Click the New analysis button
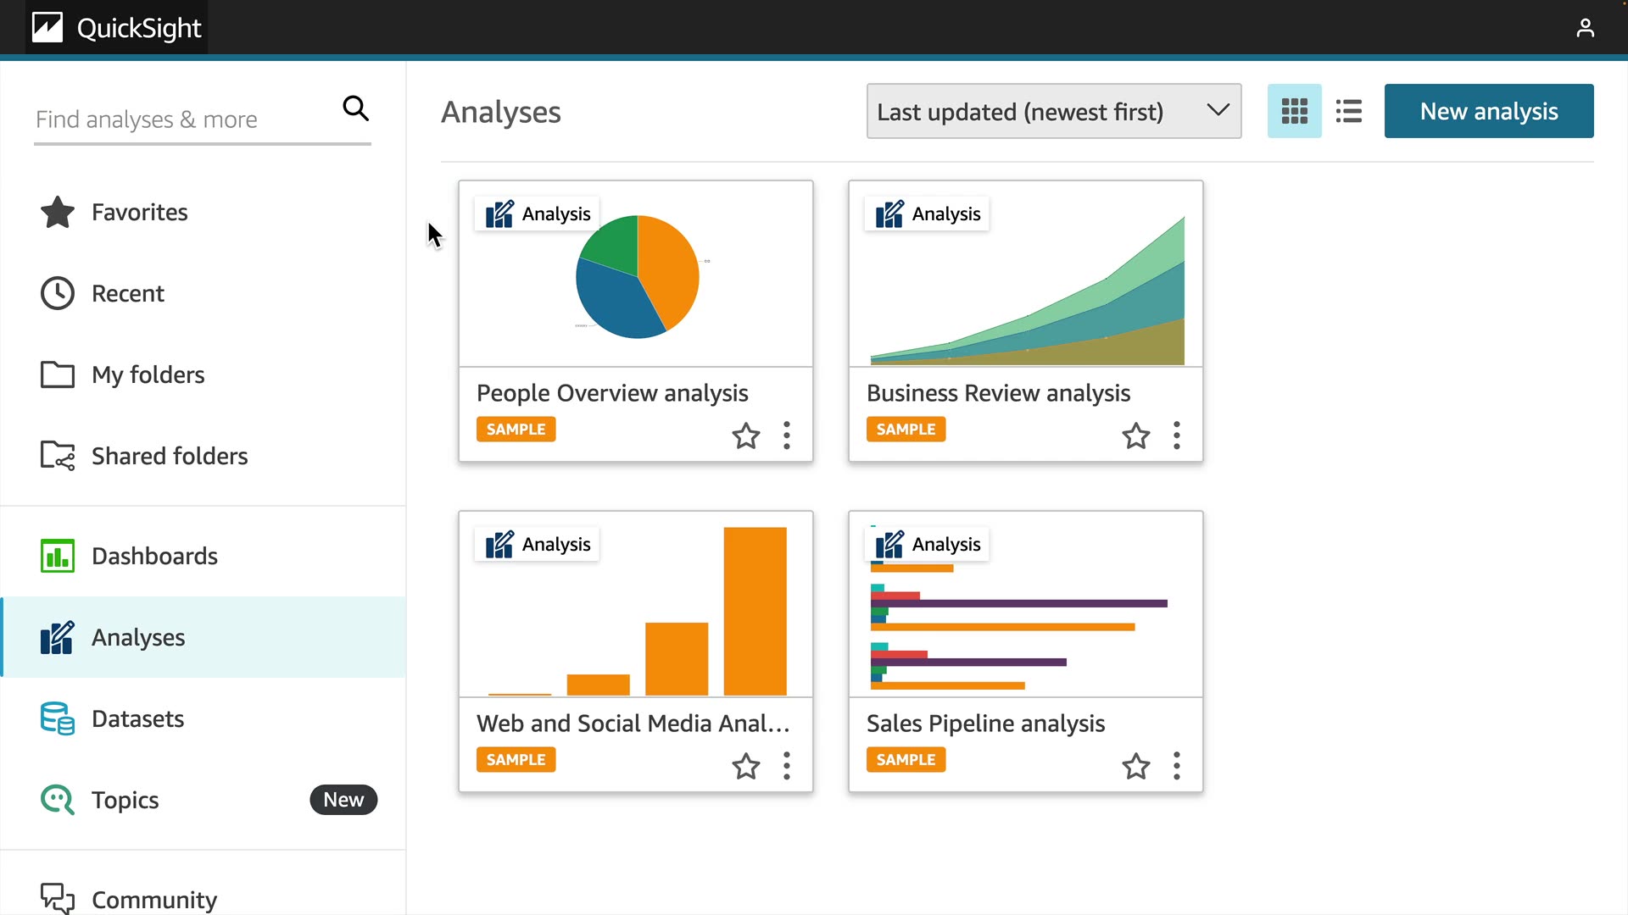Image resolution: width=1628 pixels, height=915 pixels. [x=1488, y=111]
